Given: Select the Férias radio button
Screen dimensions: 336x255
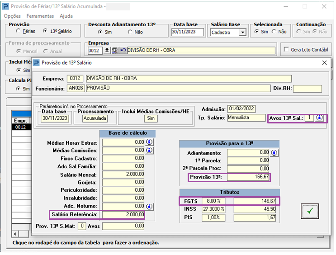Looking at the screenshot, I should pos(18,31).
